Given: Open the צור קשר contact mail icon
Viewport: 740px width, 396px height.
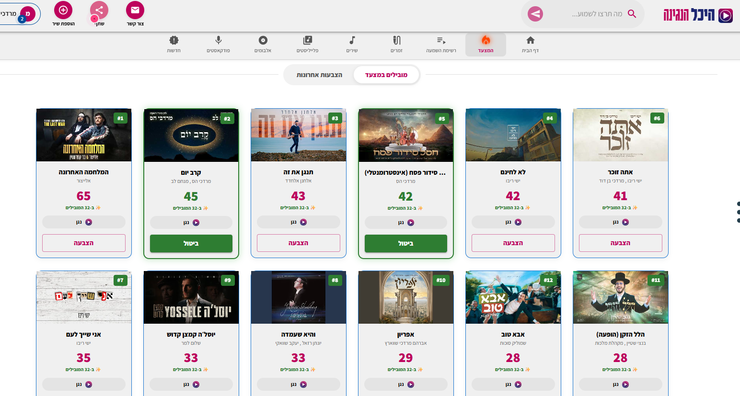Looking at the screenshot, I should 135,10.
